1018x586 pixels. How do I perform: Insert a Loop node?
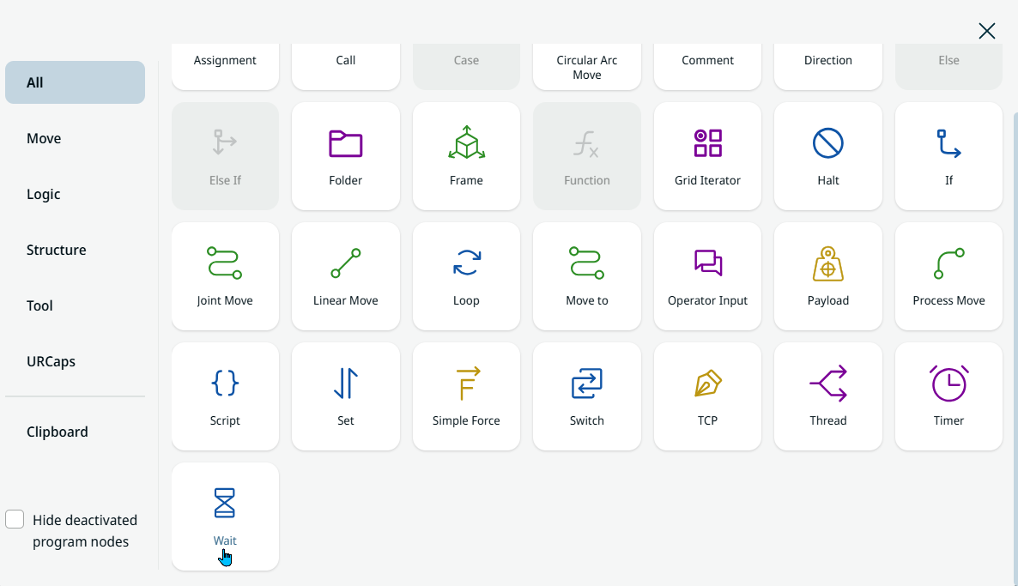[x=466, y=276]
